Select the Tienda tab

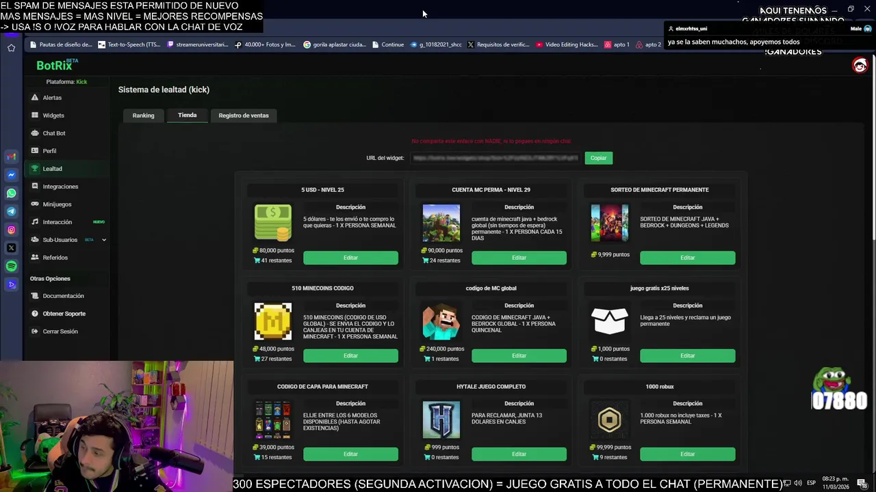(x=188, y=115)
